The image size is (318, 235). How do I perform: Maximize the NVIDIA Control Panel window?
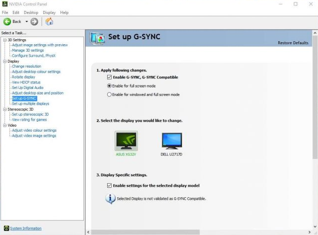(x=296, y=4)
